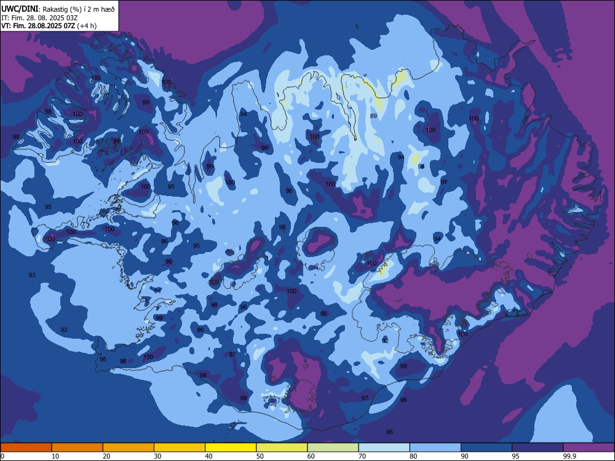This screenshot has height=461, width=615.
Task: Pick the dark indigo 95–99.9 legend swatch
Action: [x=538, y=447]
